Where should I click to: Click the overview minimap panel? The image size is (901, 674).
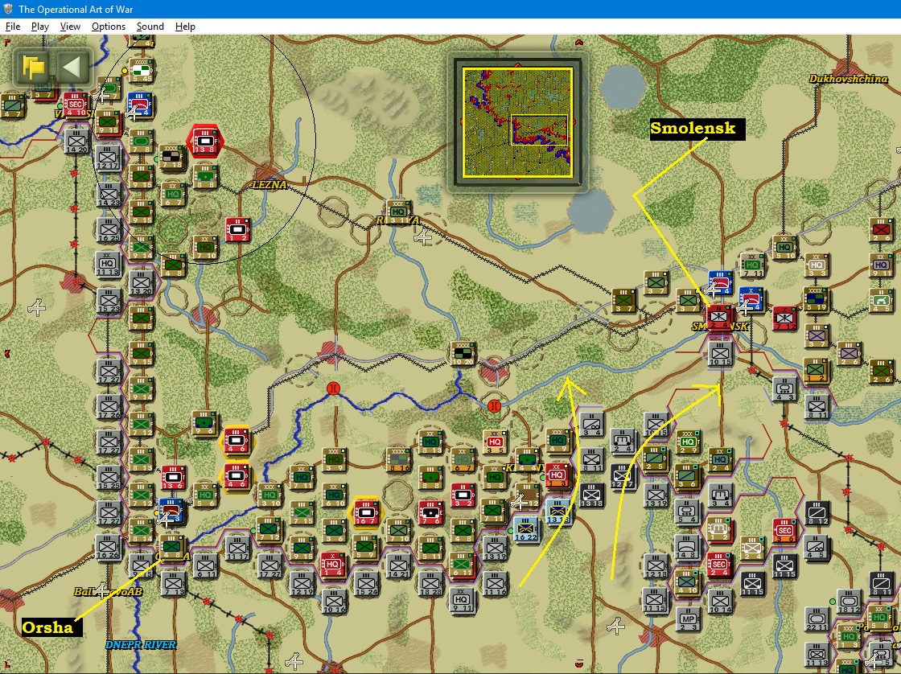click(518, 121)
